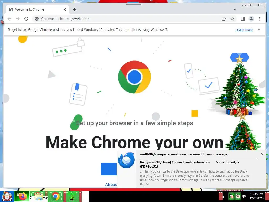Close the Thunderbird new message notification

262,154
